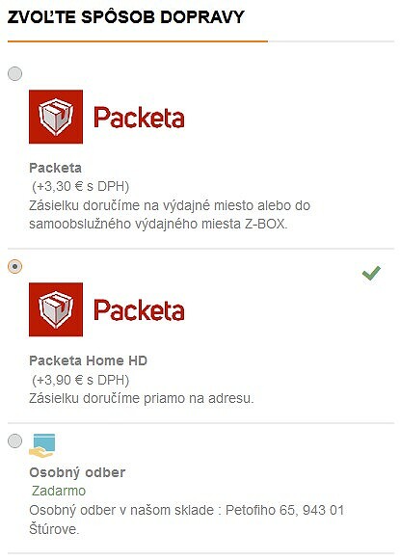Viewport: 400px width, 560px height.
Task: Click the green checkmark icon
Action: pyautogui.click(x=371, y=273)
